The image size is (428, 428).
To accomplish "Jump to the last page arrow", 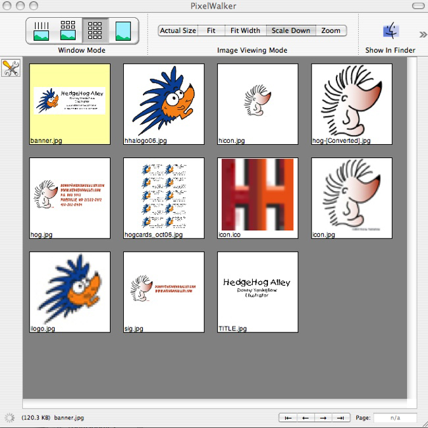I will pyautogui.click(x=340, y=417).
